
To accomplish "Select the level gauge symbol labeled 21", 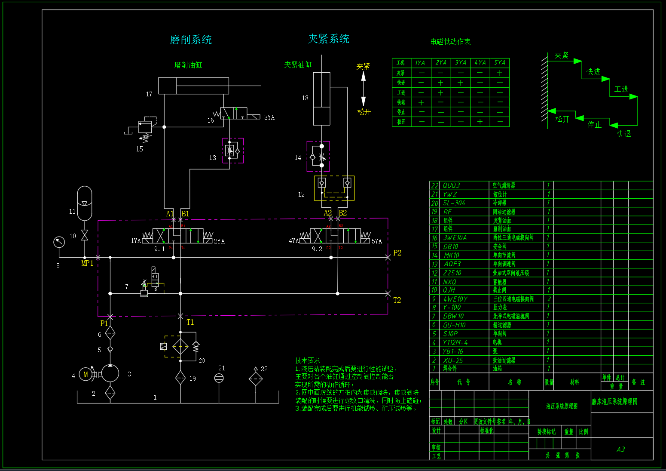I will point(219,378).
